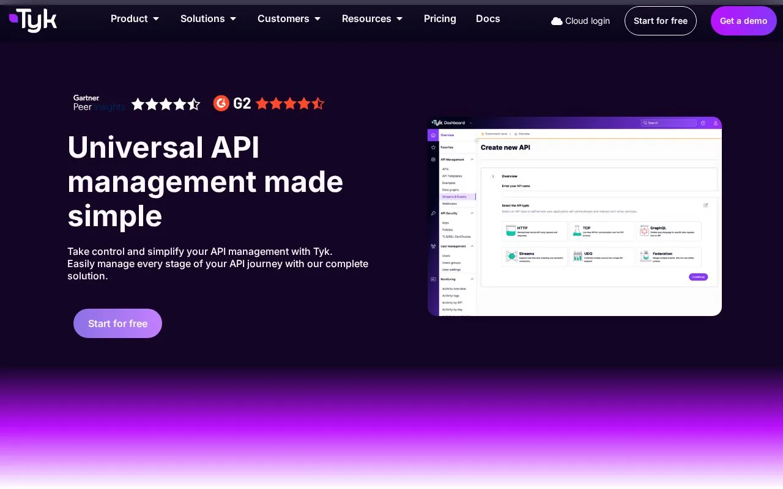This screenshot has height=489, width=783.
Task: Select the TCP flask icon in the preview
Action: pos(577,231)
